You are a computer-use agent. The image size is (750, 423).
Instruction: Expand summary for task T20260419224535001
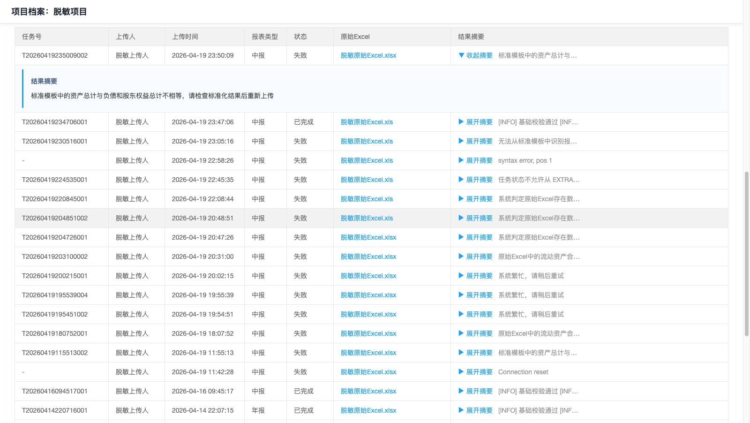tap(475, 180)
